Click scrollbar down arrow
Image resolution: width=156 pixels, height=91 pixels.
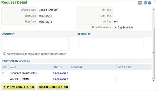coord(154,80)
